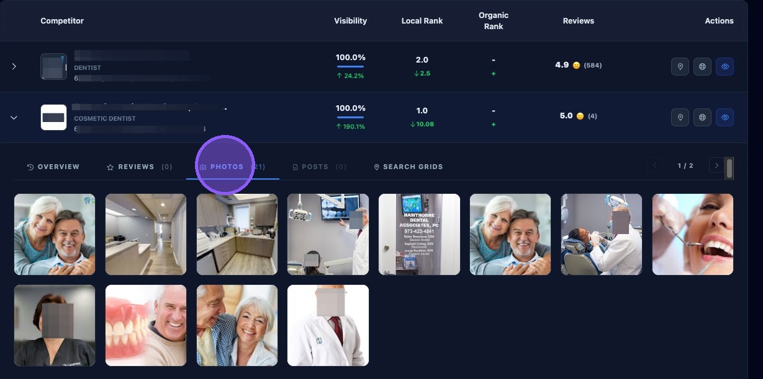Click the Competitor column header
Image resolution: width=763 pixels, height=379 pixels.
coord(62,20)
